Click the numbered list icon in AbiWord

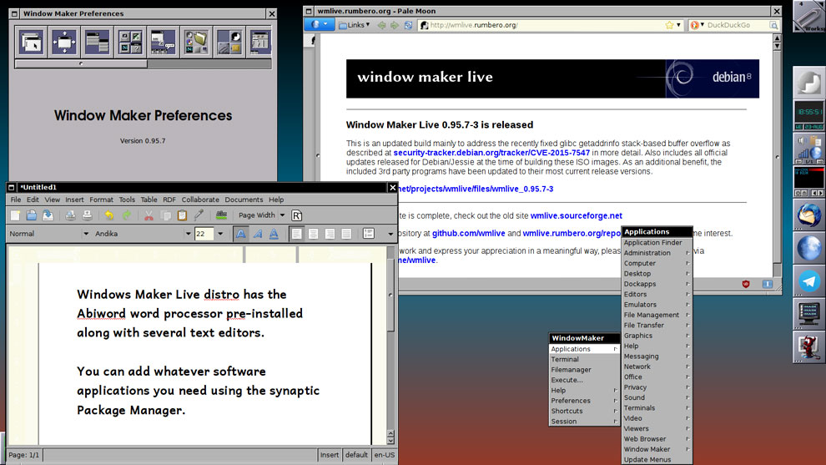point(368,234)
